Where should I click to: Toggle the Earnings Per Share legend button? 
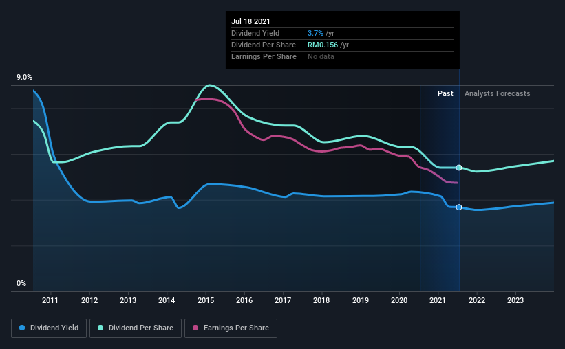tap(231, 328)
